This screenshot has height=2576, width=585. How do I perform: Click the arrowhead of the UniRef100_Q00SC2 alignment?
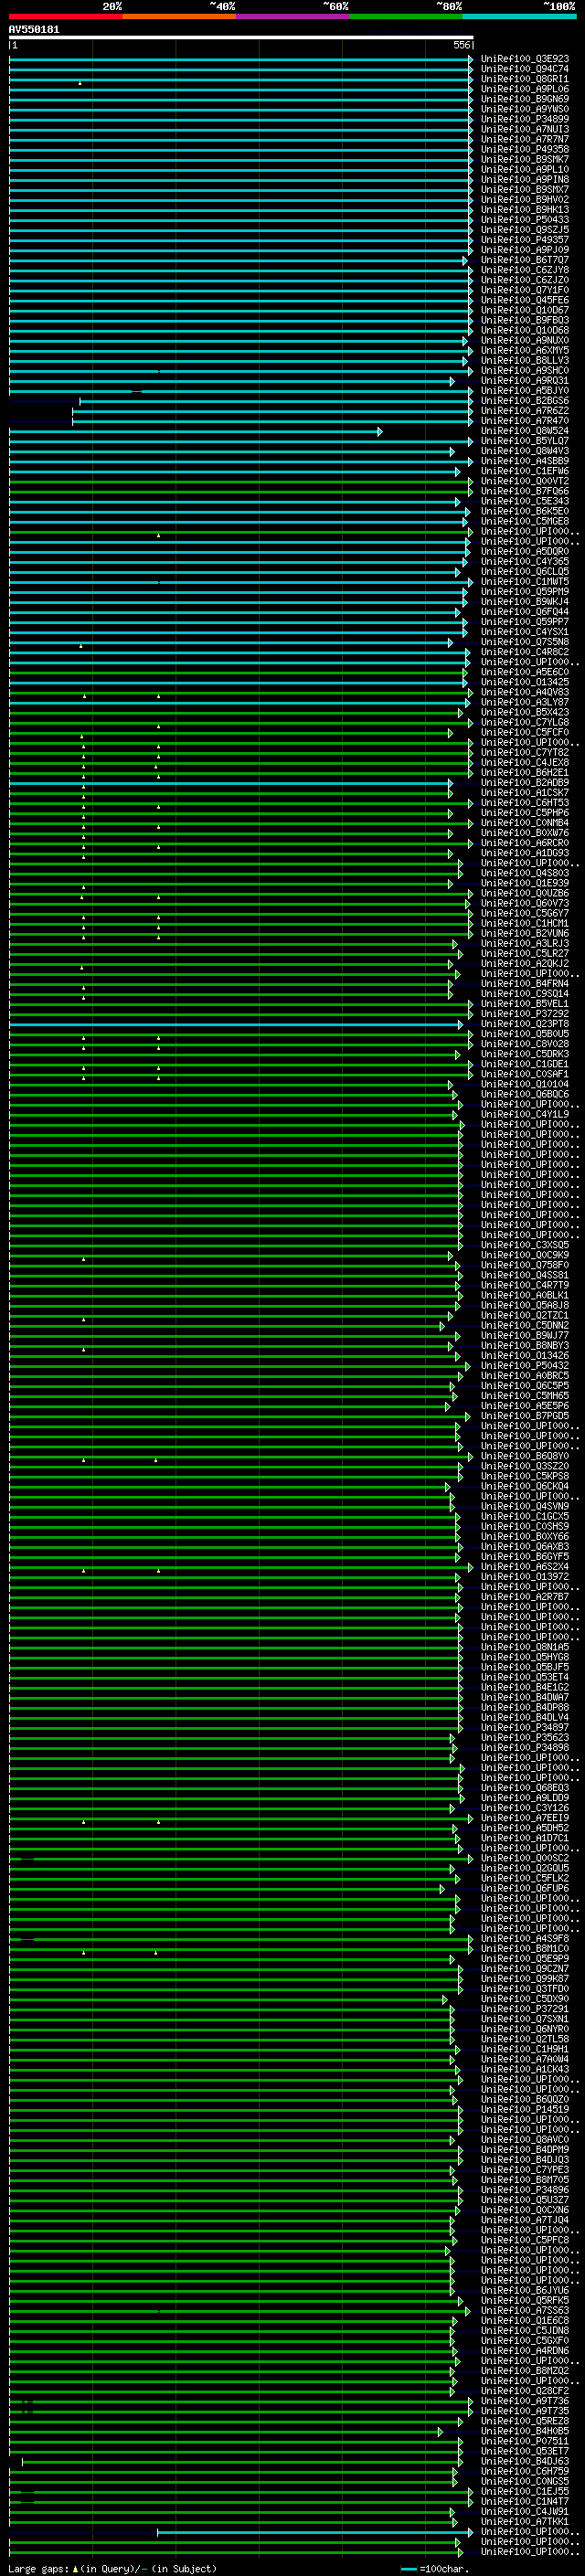click(470, 1859)
